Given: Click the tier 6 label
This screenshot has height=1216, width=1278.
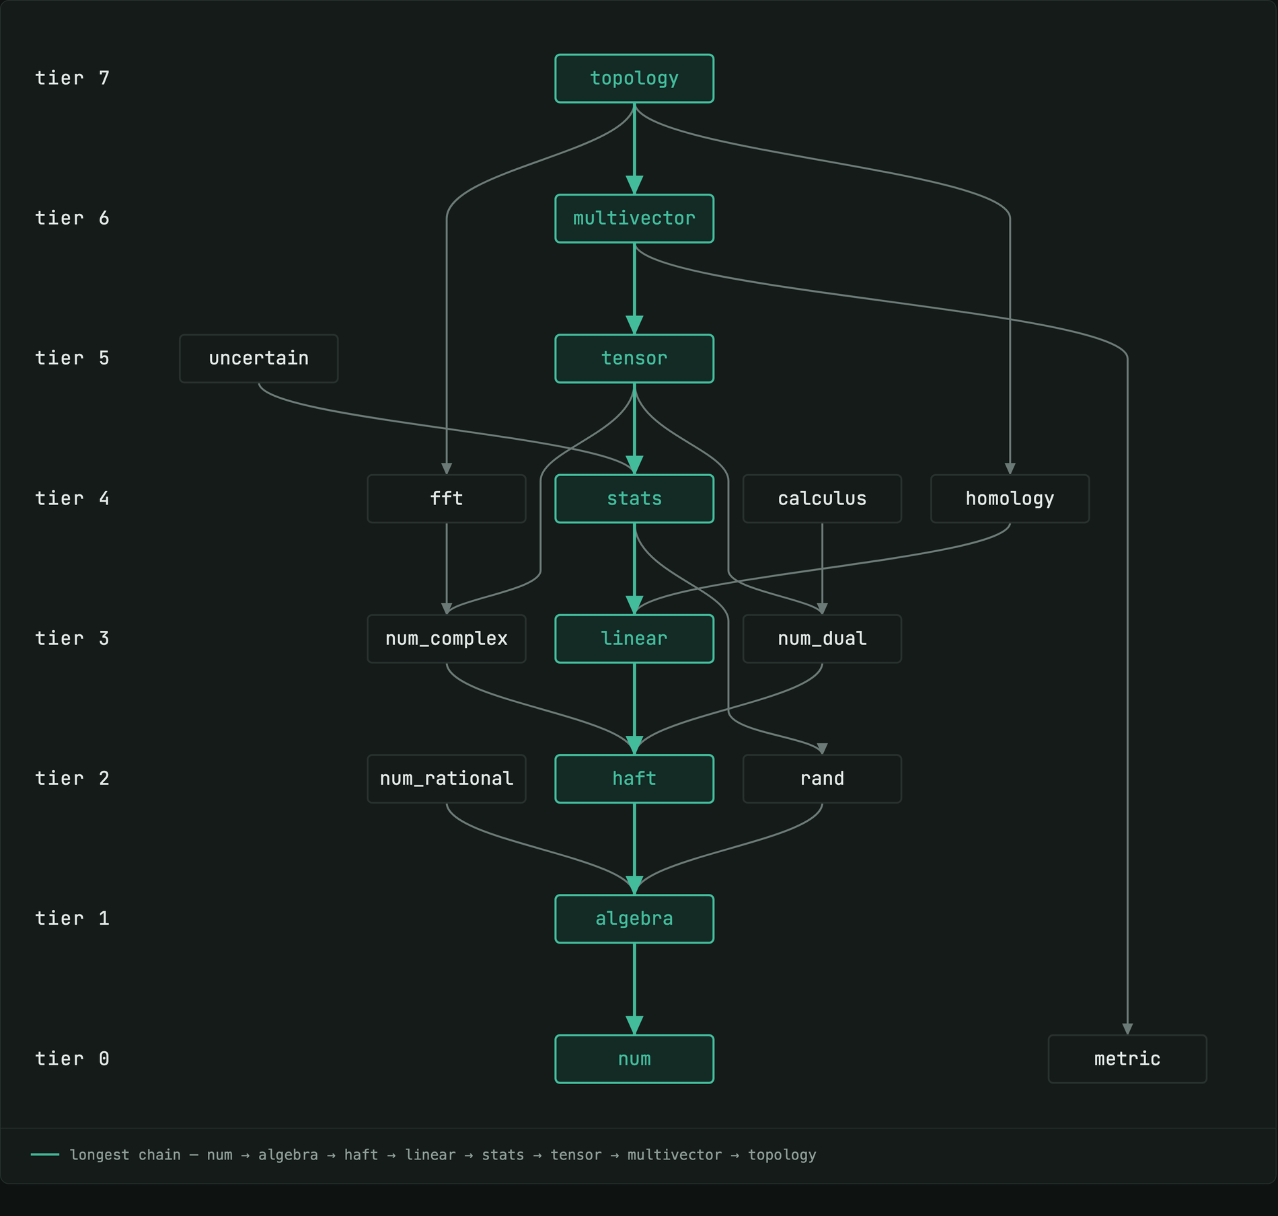Looking at the screenshot, I should click(72, 218).
